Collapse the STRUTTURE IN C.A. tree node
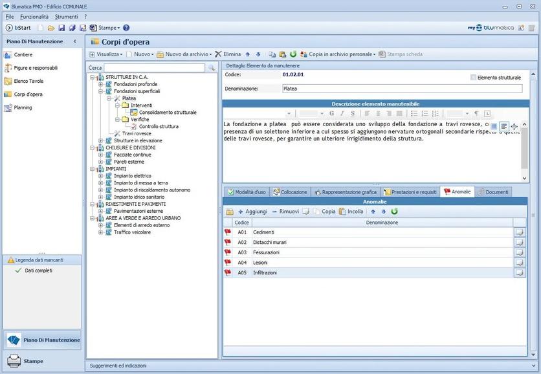The width and height of the screenshot is (541, 374). tap(93, 76)
